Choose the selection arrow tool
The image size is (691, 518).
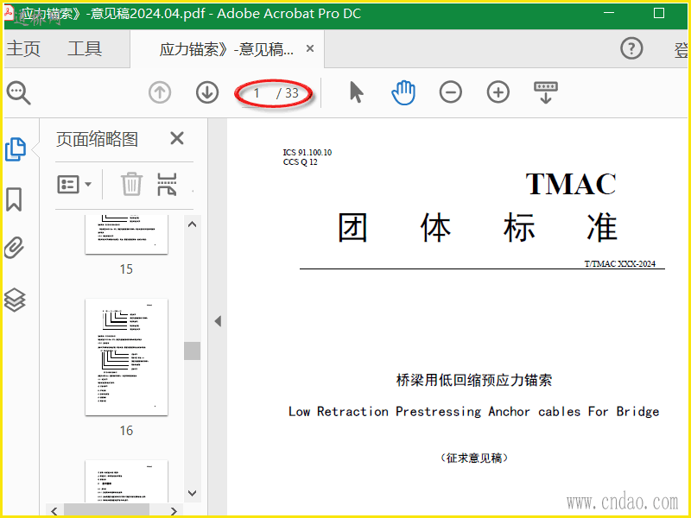[x=356, y=92]
